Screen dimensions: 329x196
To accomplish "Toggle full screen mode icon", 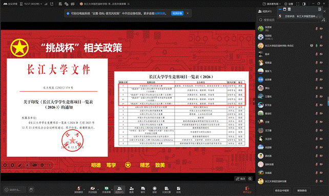I will tap(298, 4).
